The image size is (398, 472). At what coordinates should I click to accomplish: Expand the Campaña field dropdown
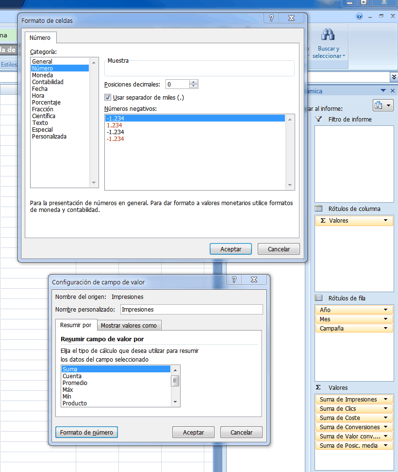coord(386,328)
